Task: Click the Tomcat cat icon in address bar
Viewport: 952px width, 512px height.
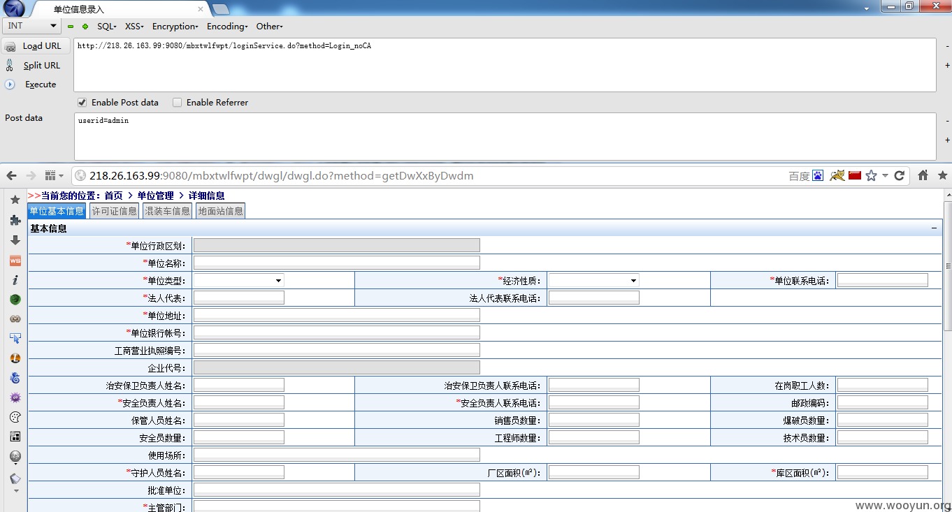Action: tap(837, 175)
